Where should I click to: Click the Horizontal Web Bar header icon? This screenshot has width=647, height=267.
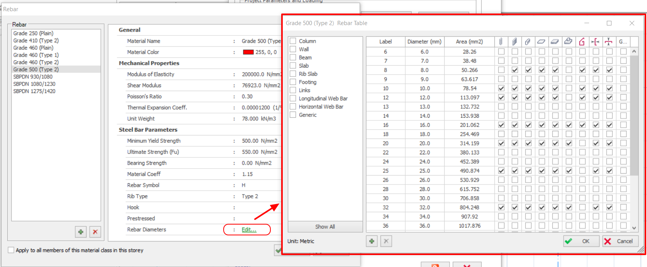click(x=609, y=41)
